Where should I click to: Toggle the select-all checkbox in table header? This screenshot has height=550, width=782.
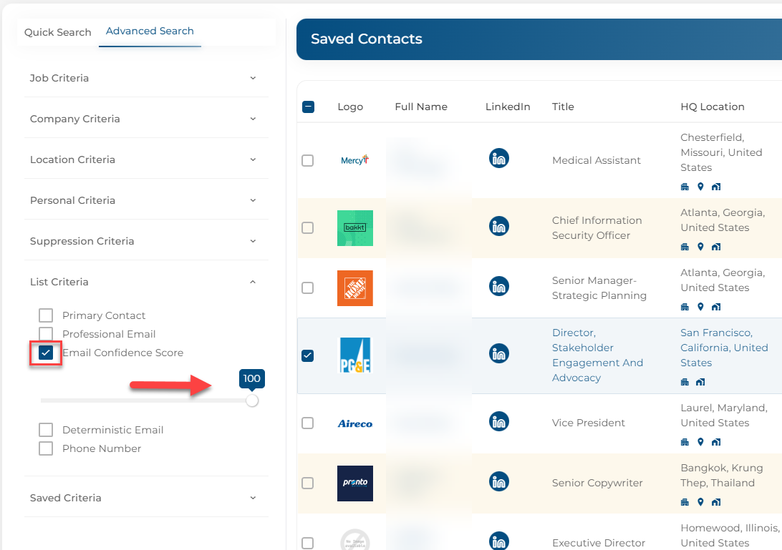308,107
